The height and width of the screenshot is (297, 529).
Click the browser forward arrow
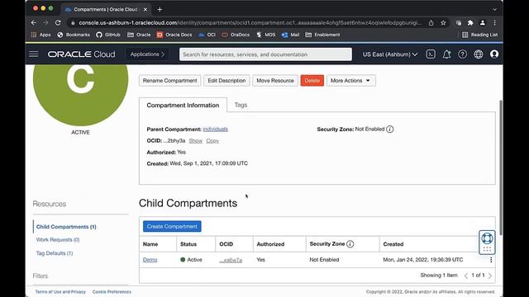[x=45, y=22]
